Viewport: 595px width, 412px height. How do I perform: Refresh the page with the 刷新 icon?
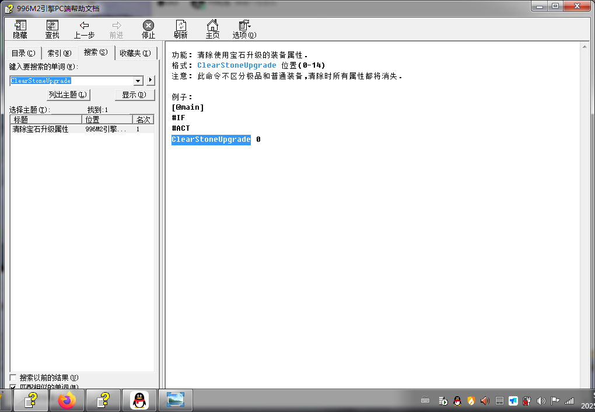[180, 29]
